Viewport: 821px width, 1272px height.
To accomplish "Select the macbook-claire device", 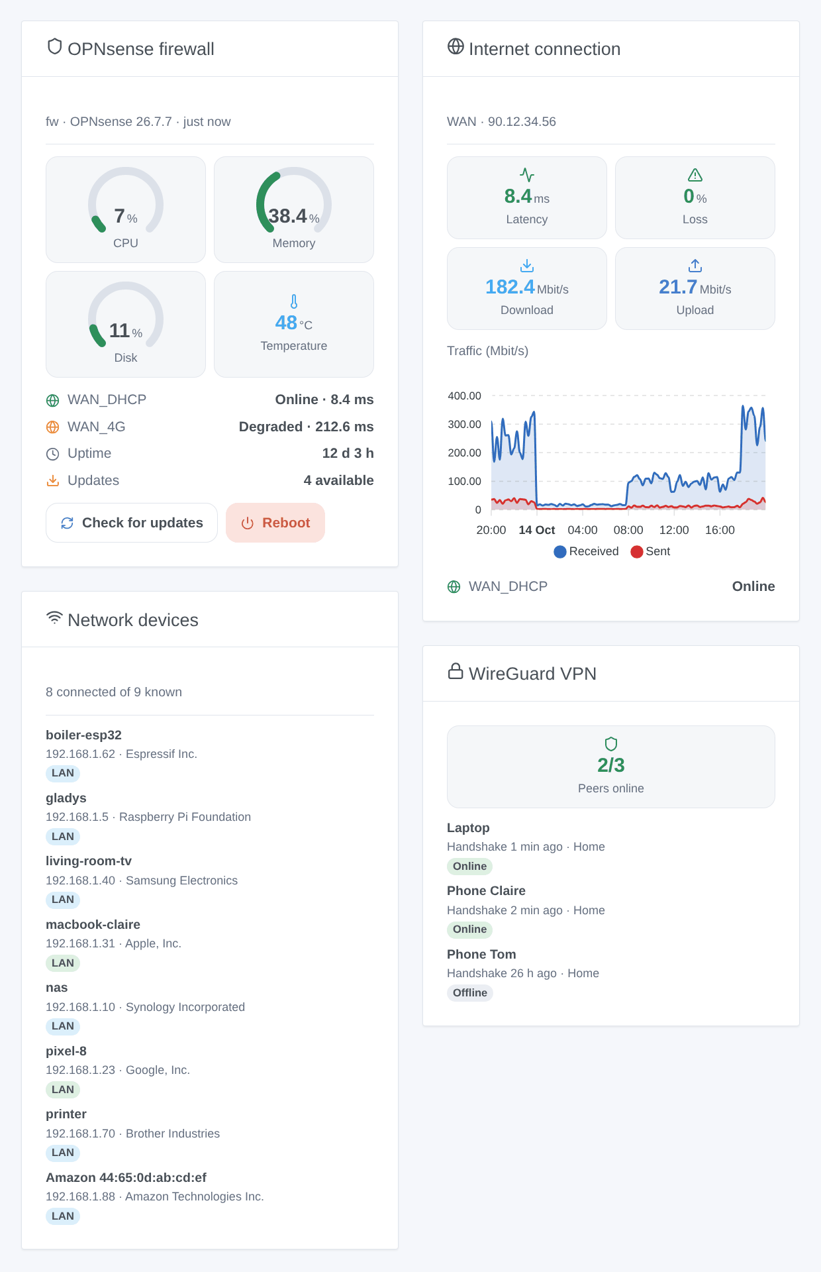I will pyautogui.click(x=210, y=943).
